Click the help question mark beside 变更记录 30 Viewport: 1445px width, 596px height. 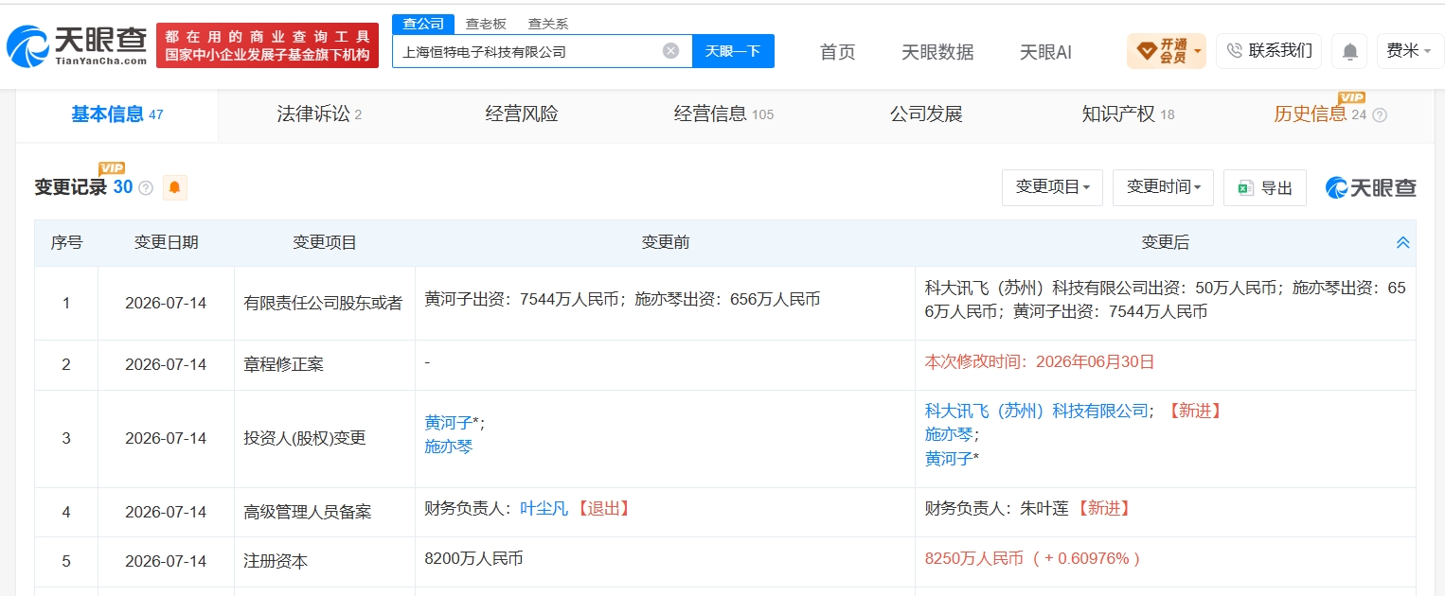(146, 188)
